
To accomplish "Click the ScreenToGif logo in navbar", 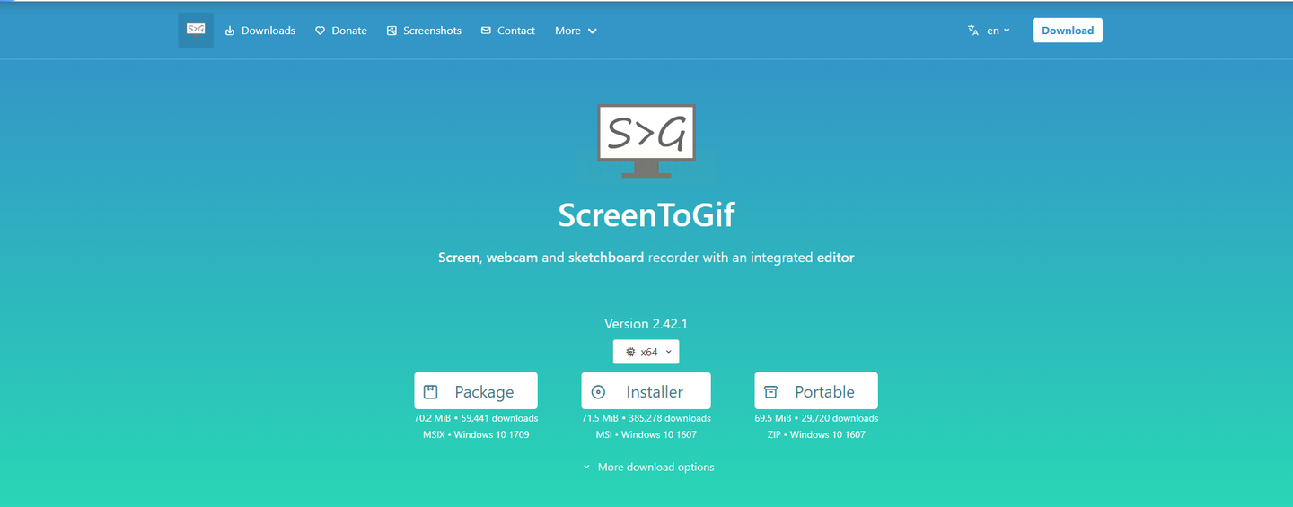I will click(x=196, y=30).
